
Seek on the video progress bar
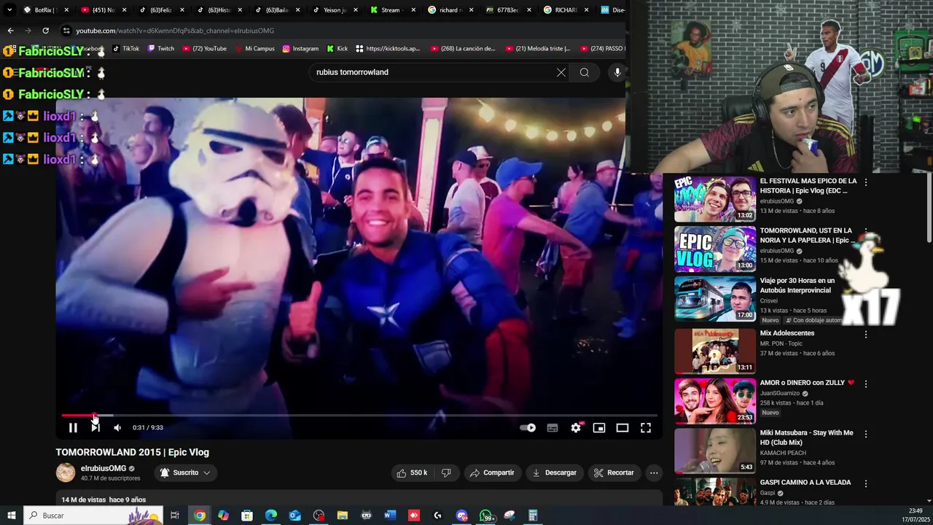(x=359, y=416)
